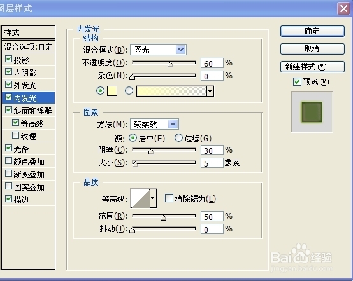353x281 pixels.
Task: Uncheck the 内发光 inner glow checkbox
Action: pos(8,97)
